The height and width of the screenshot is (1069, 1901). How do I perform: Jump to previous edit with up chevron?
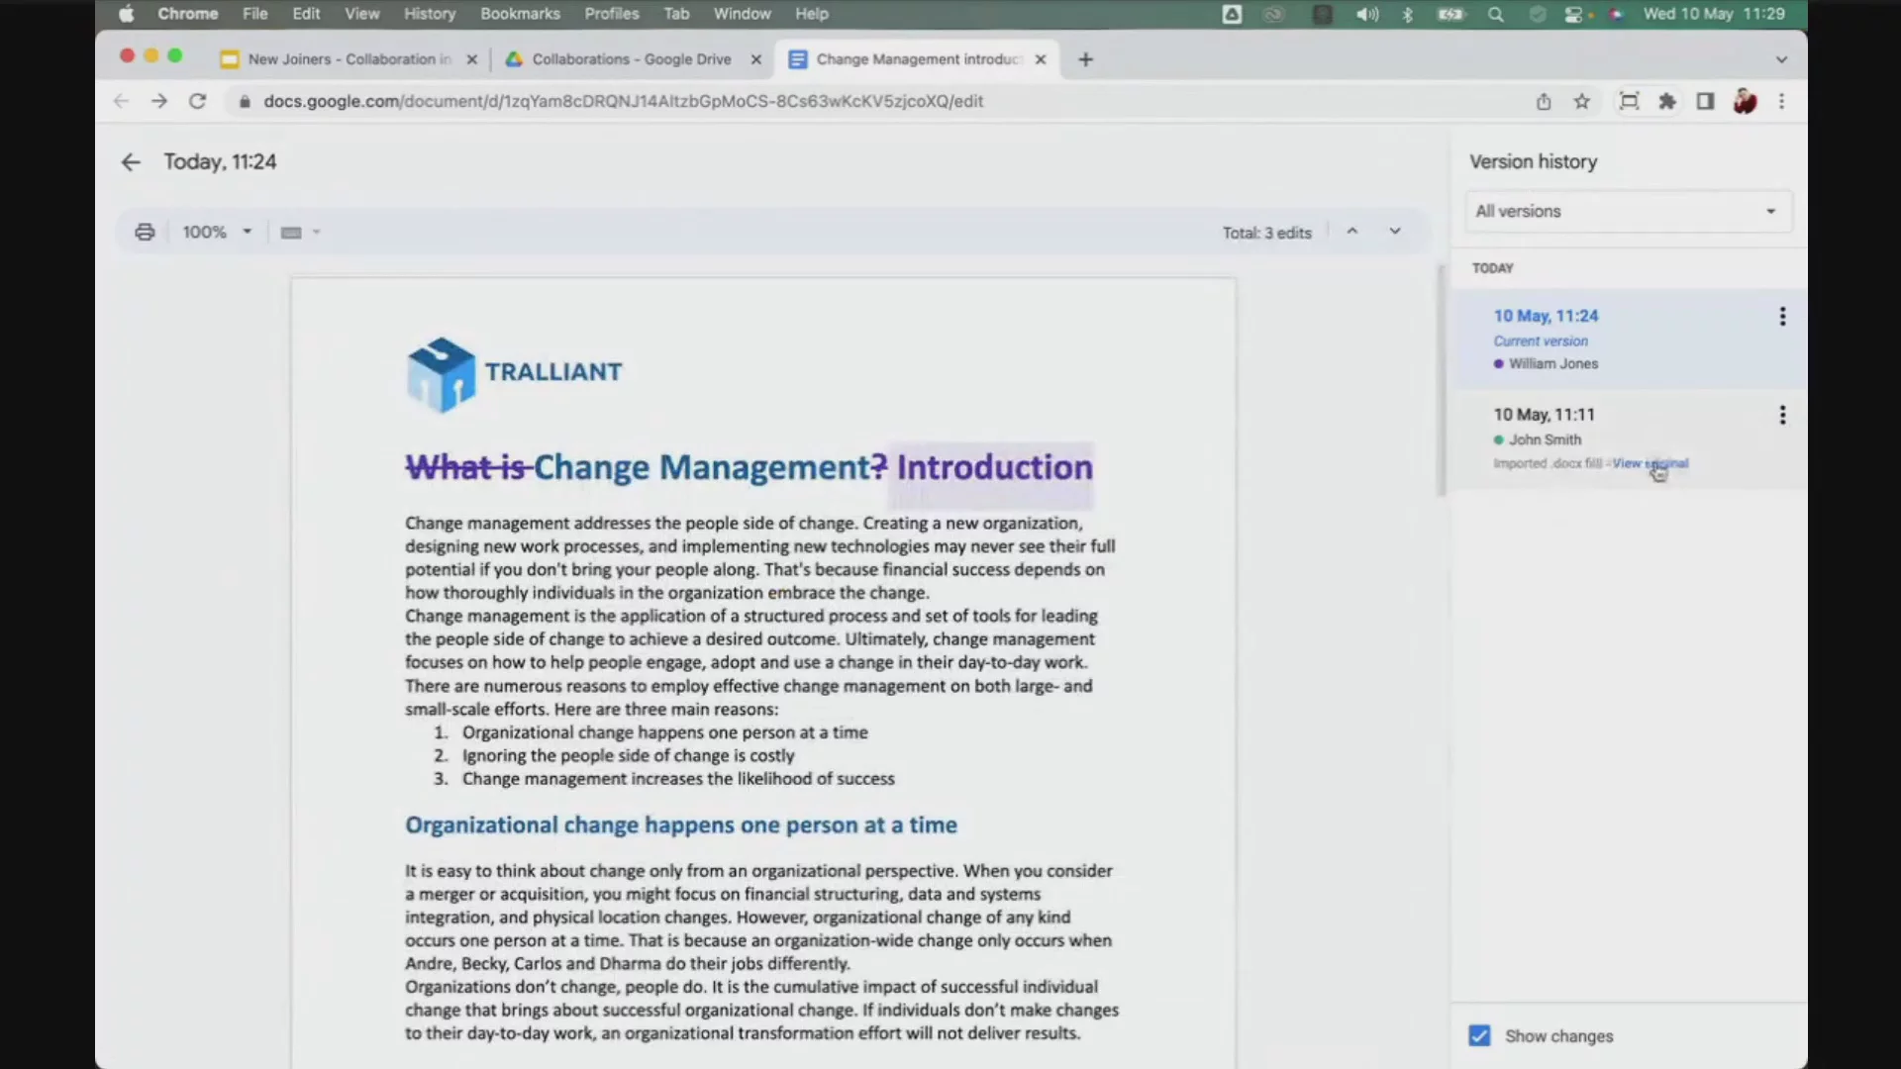tap(1351, 232)
